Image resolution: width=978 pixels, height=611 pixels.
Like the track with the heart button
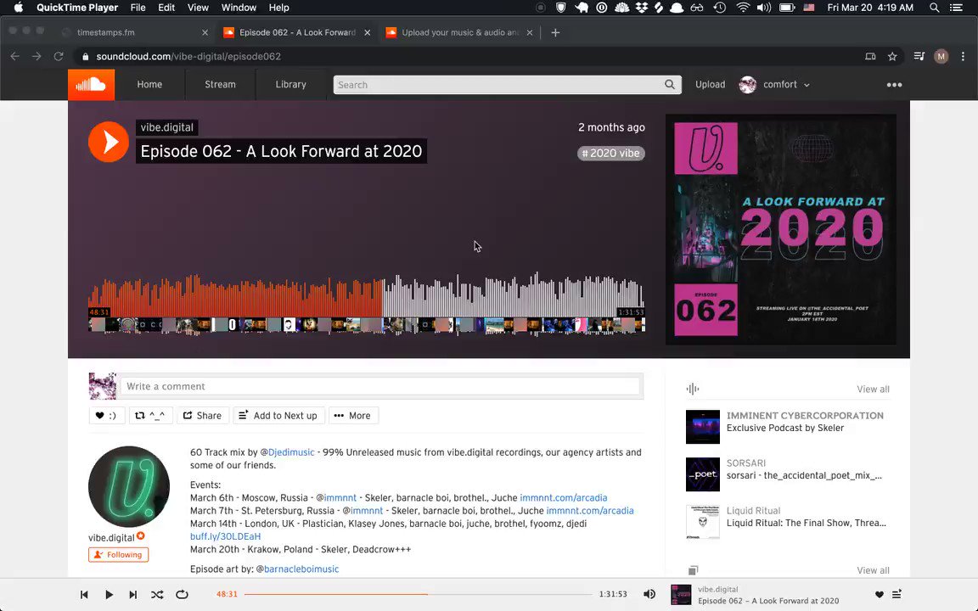coord(107,415)
